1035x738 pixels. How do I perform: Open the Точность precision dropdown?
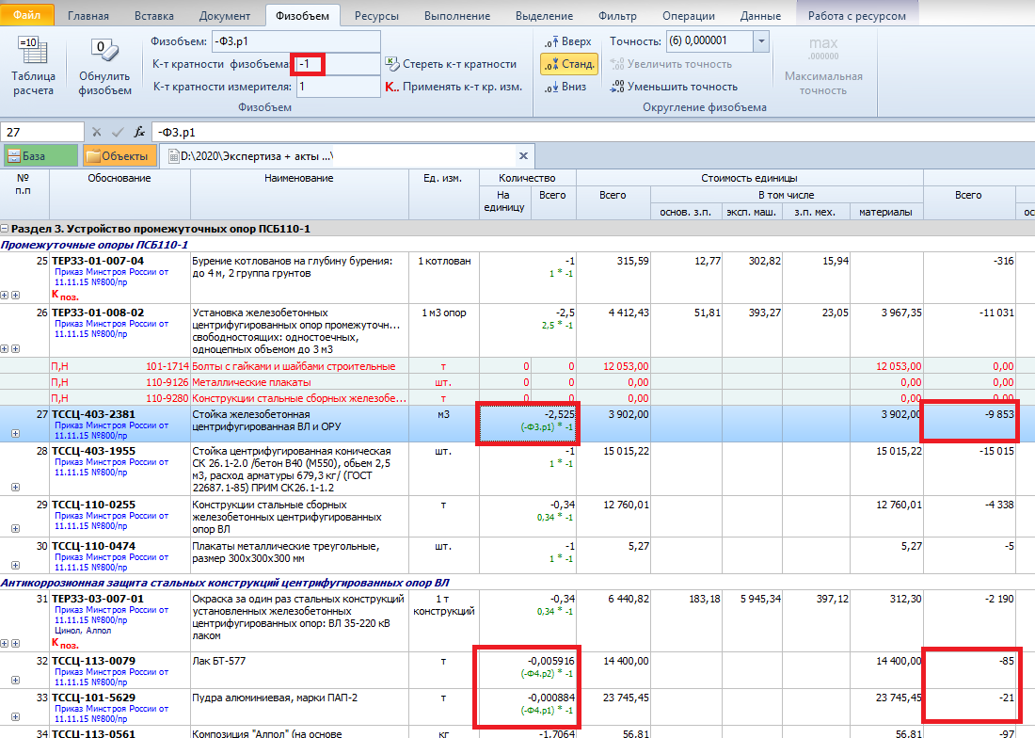click(x=760, y=41)
